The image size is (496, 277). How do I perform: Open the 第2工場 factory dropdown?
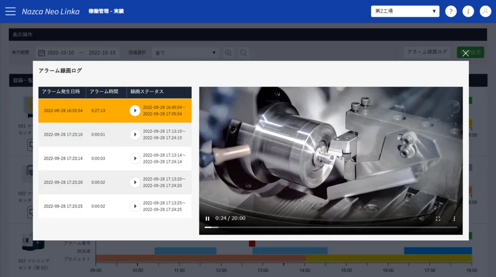(x=405, y=11)
